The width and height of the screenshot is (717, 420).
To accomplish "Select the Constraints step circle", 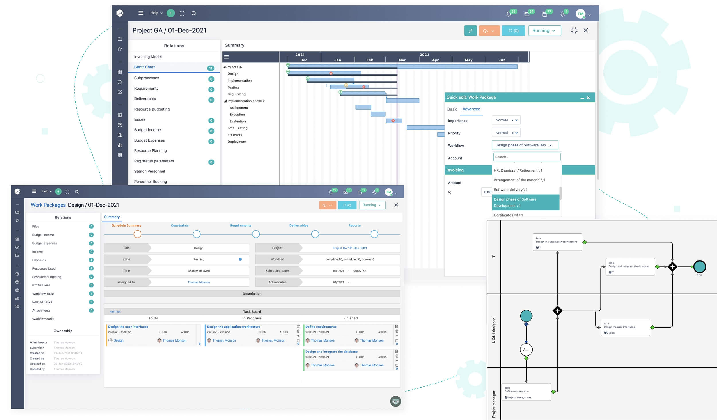I will pyautogui.click(x=196, y=234).
